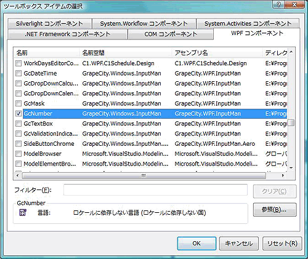This screenshot has width=308, height=259.
Task: Select the ModelBrowser row name
Action: pos(43,154)
